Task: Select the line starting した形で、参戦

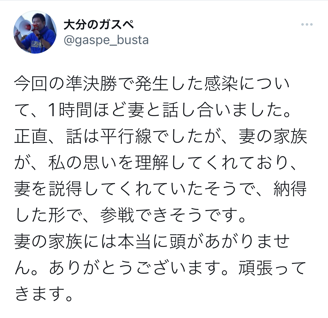Action: click(x=130, y=215)
